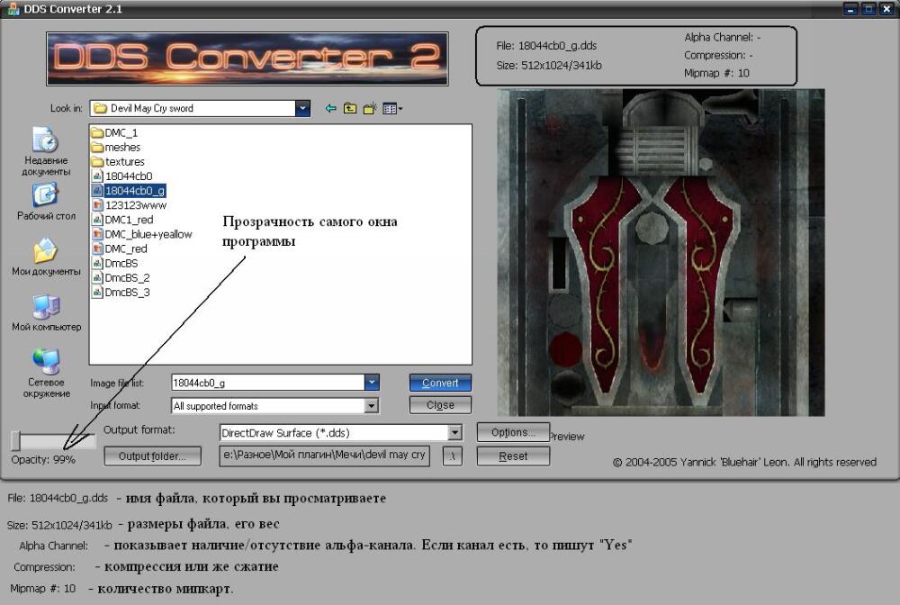Select file DMC_red
900x605 pixels.
click(x=120, y=248)
